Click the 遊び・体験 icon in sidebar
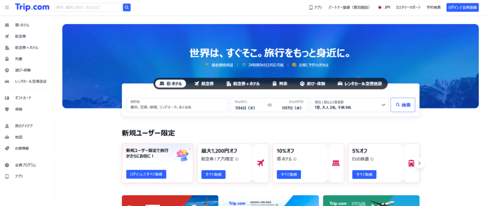Viewport: 486px width, 206px height. 7,70
